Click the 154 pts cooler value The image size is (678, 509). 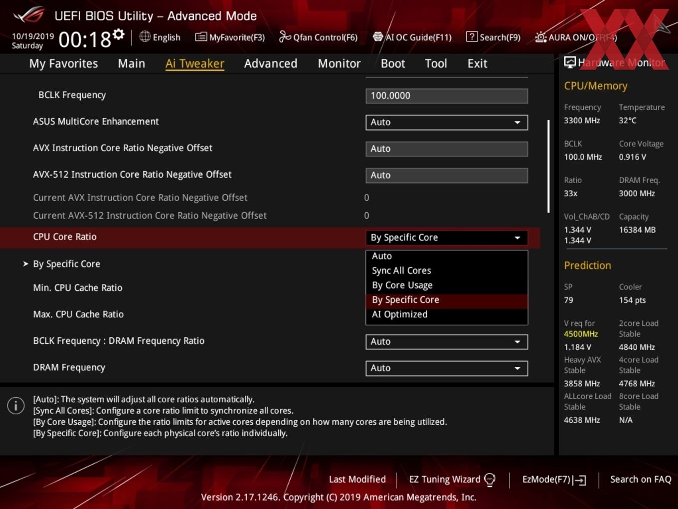point(632,300)
